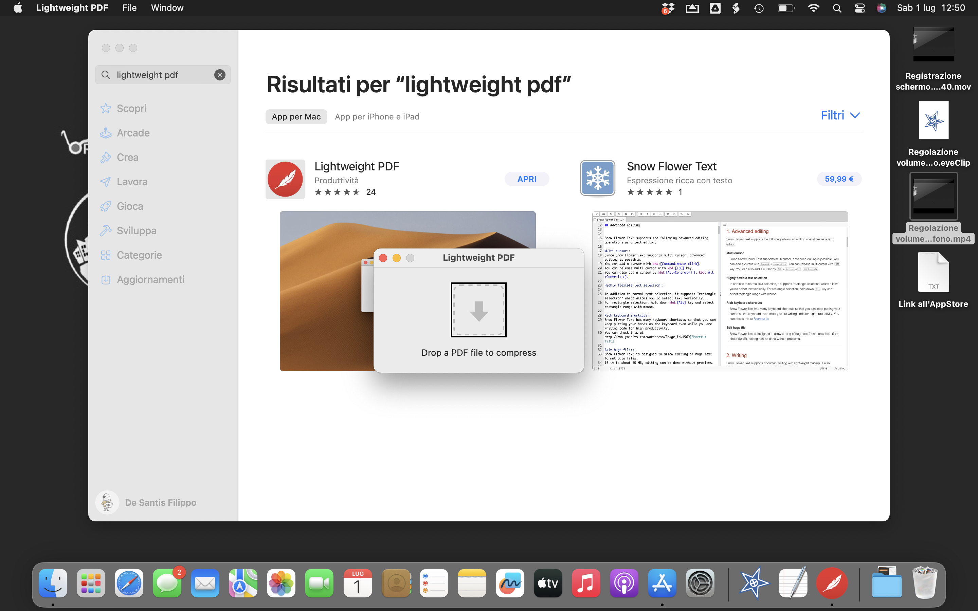Open FaceTime from the Dock
Image resolution: width=978 pixels, height=611 pixels.
point(319,583)
